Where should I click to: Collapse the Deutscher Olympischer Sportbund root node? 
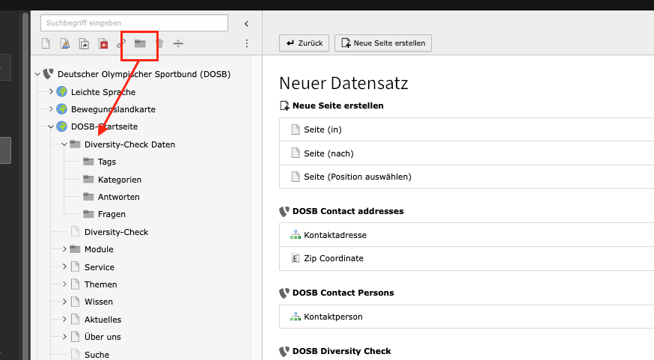pyautogui.click(x=37, y=74)
